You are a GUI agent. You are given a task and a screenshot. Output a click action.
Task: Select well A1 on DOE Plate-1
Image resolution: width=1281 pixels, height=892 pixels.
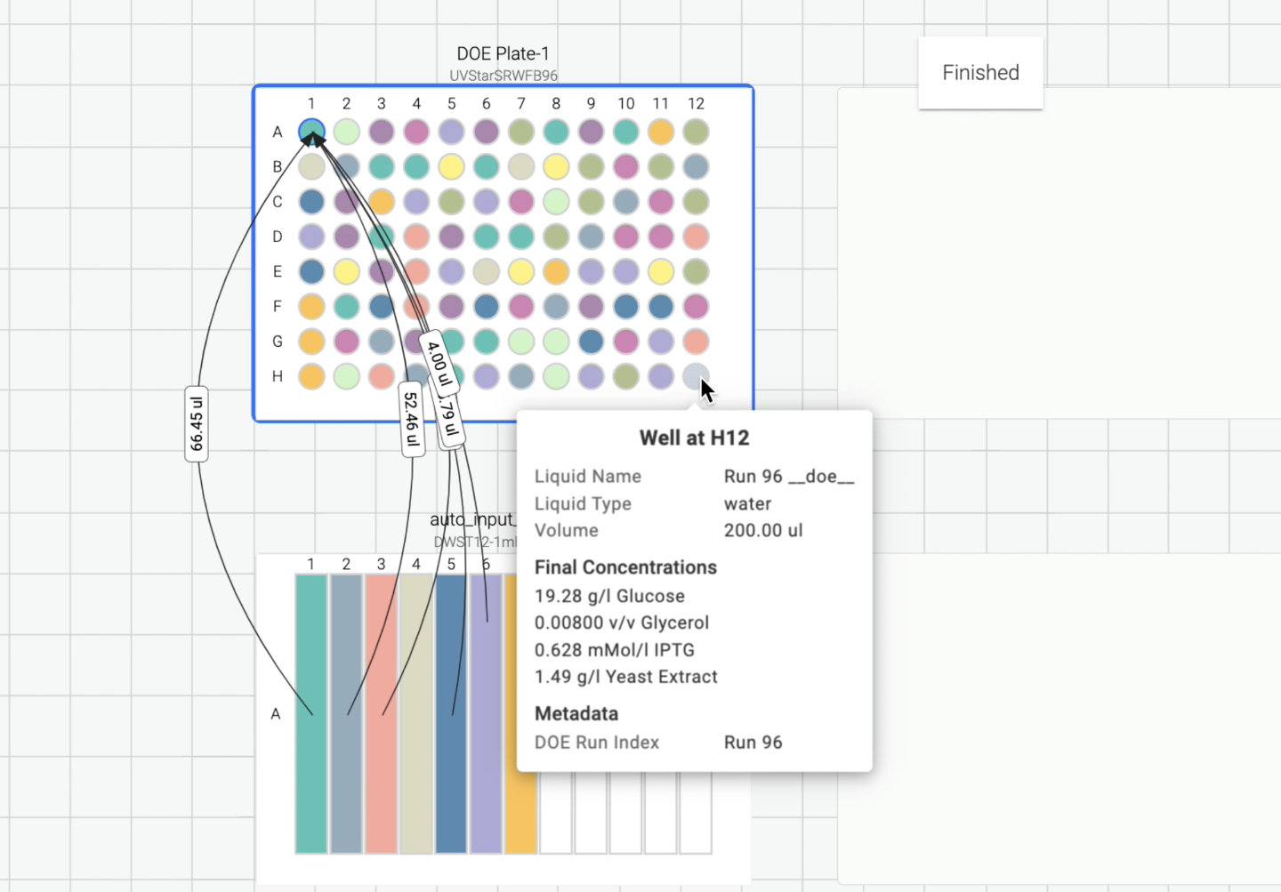click(311, 132)
